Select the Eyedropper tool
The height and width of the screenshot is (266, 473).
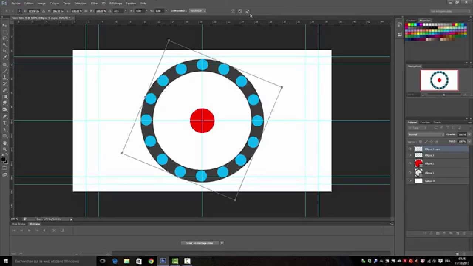(5, 58)
